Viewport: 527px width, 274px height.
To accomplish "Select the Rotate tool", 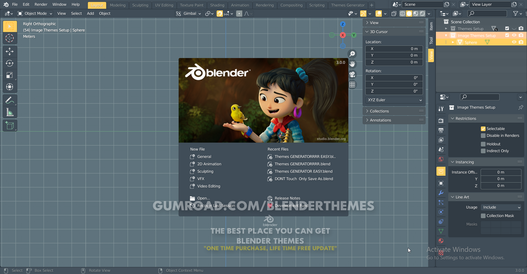I will 10,63.
